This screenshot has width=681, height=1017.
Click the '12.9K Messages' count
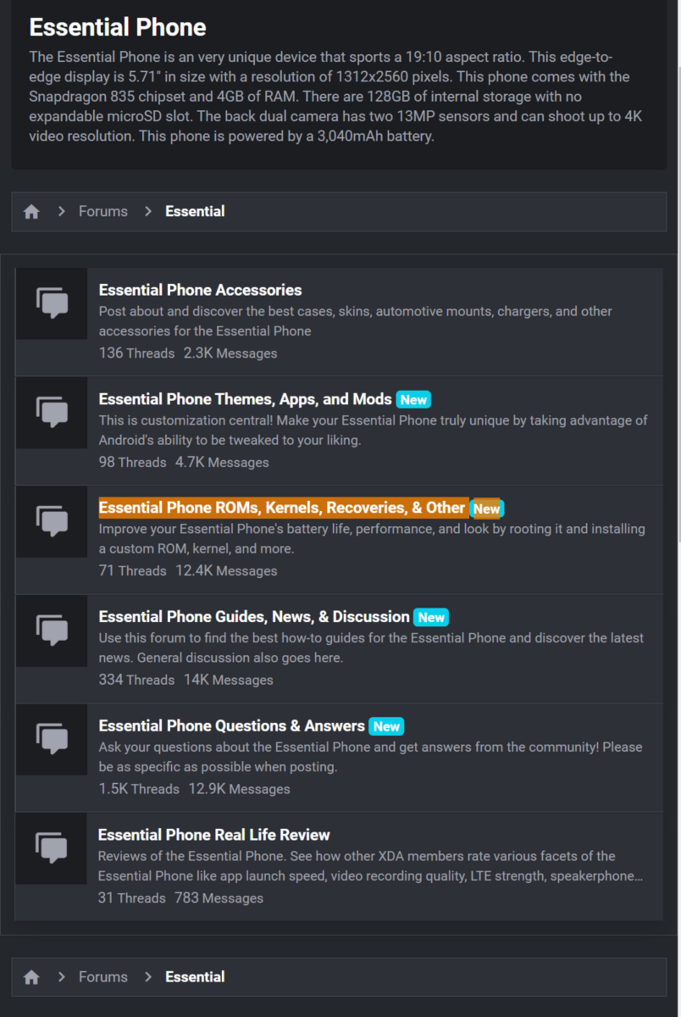239,789
